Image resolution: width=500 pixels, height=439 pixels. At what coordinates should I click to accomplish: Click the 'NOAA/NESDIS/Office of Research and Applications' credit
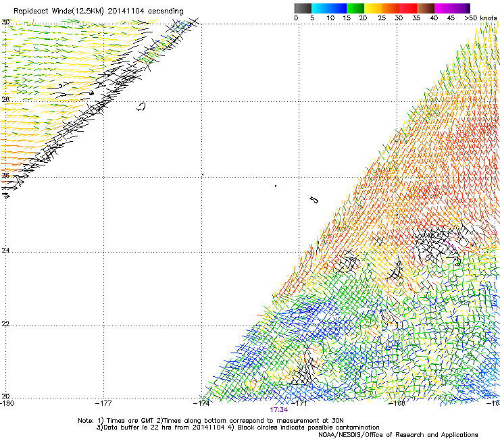click(x=398, y=435)
